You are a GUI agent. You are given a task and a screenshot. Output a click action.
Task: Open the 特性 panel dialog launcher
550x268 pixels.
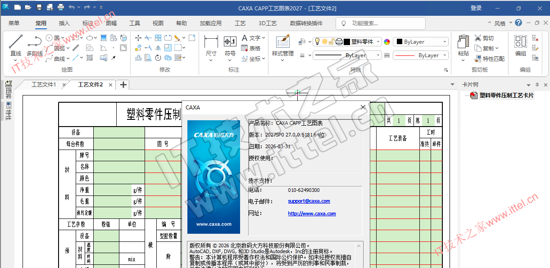click(446, 70)
